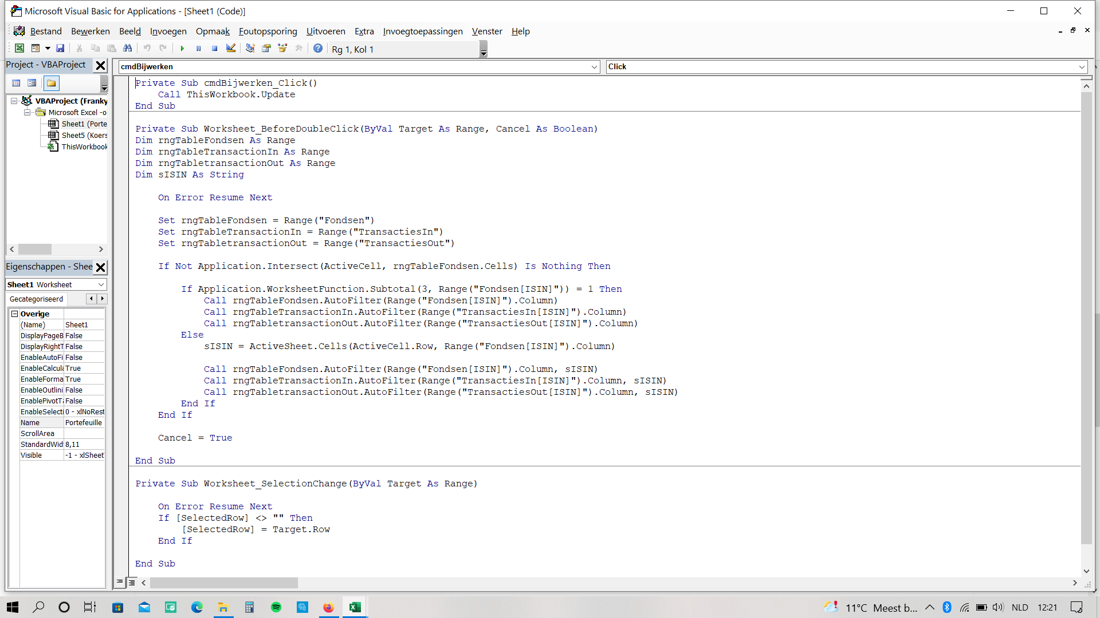
Task: Open the Invoegtoepassingen menu
Action: (422, 31)
